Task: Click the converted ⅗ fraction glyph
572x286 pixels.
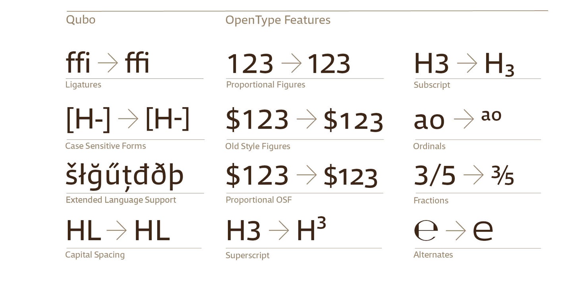Action: 502,176
